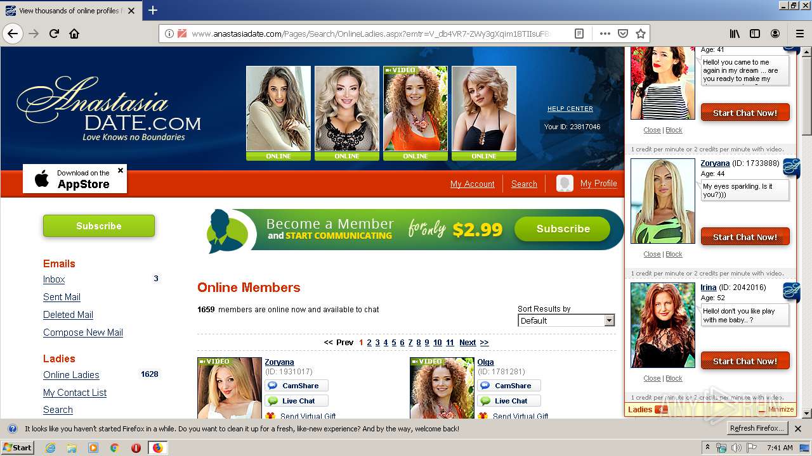Screen dimensions: 812x456
Task: Open Firefox account icon
Action: pyautogui.click(x=775, y=34)
